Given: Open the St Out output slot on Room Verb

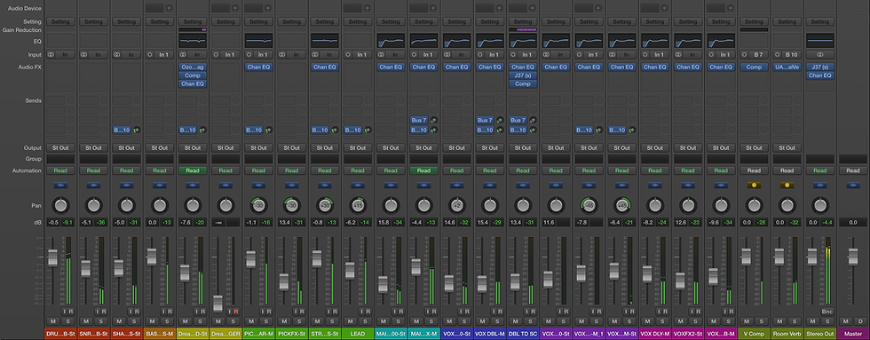Looking at the screenshot, I should [787, 148].
